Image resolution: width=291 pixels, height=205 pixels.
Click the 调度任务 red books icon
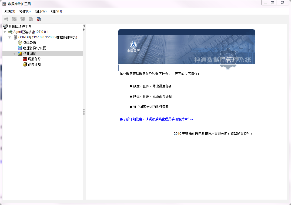(x=25, y=59)
